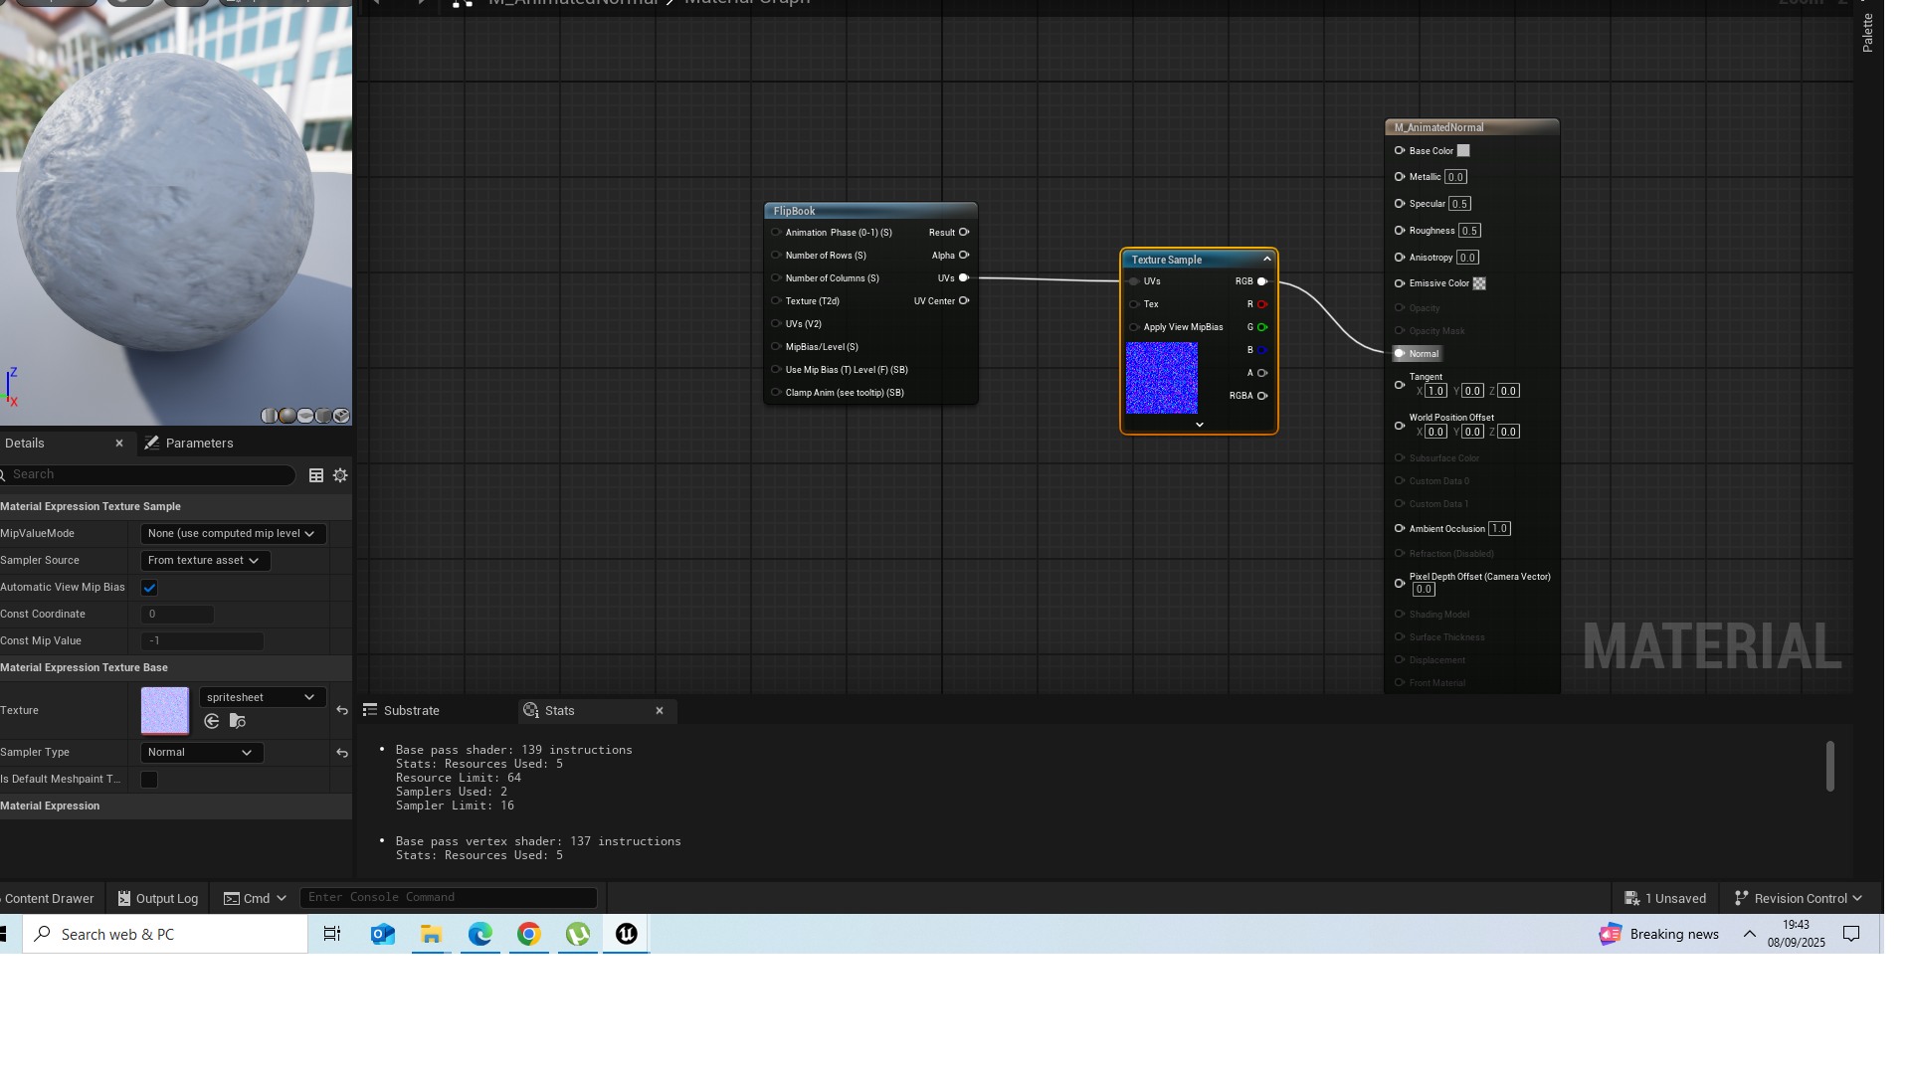Open Revision Control menu
The image size is (1910, 1074).
pos(1799,898)
